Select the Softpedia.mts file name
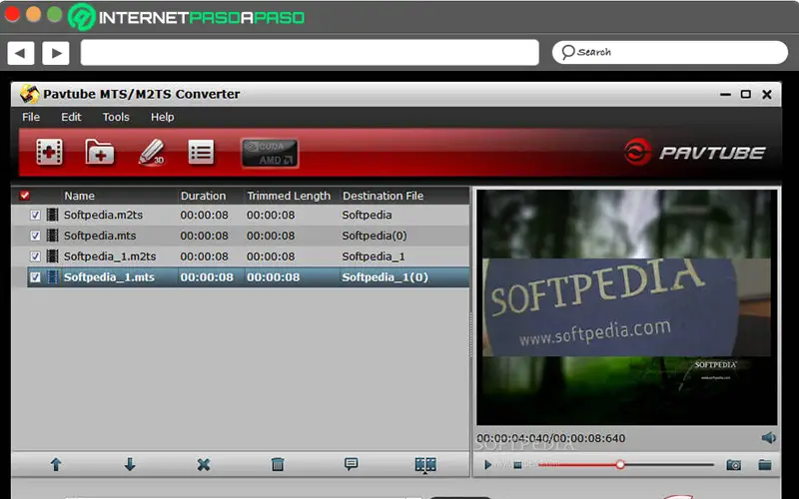 coord(100,236)
